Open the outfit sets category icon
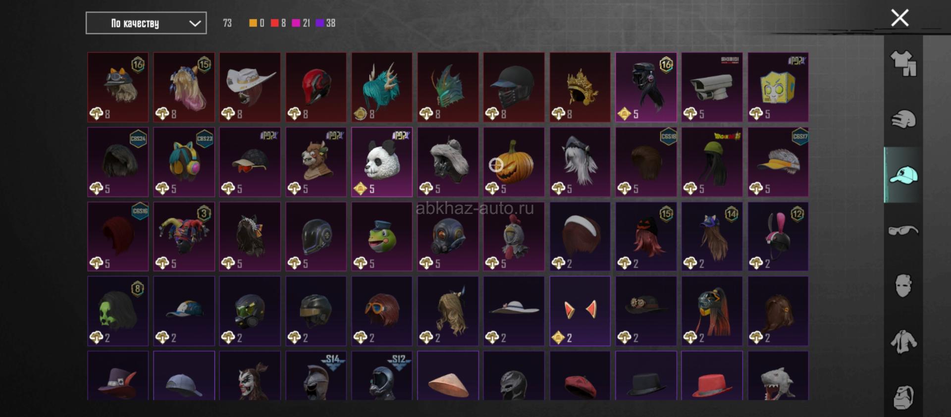The height and width of the screenshot is (417, 951). tap(903, 64)
